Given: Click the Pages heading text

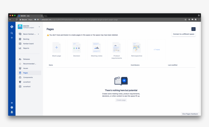Looking at the screenshot, I should point(50,29).
